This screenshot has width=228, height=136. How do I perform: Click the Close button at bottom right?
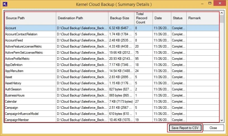[x=213, y=128]
